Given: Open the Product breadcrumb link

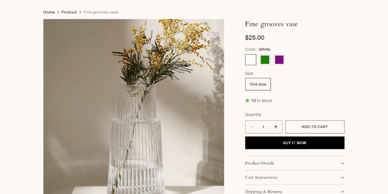Looking at the screenshot, I should click(69, 12).
